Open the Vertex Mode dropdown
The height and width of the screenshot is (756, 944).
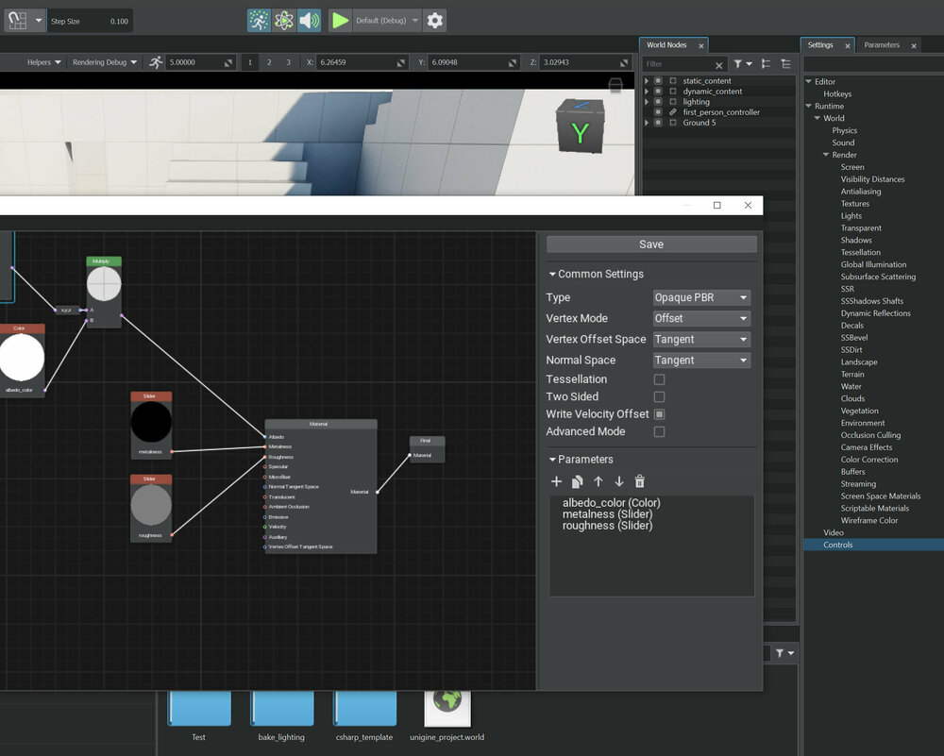[701, 318]
